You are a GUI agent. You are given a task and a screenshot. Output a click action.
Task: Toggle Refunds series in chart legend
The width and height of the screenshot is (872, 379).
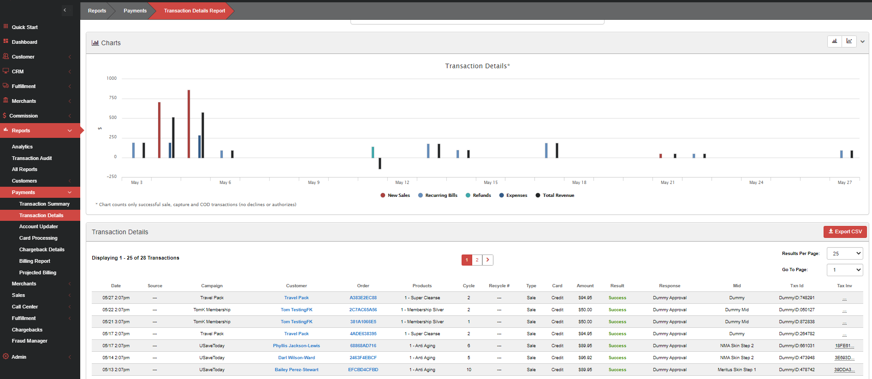478,195
